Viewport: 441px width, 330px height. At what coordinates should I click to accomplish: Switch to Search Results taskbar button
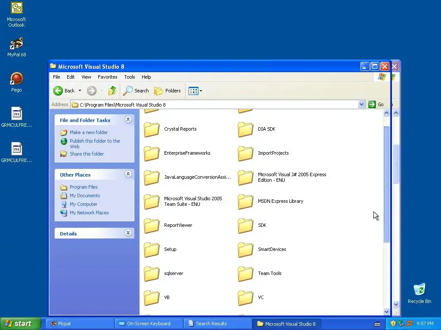[218, 324]
